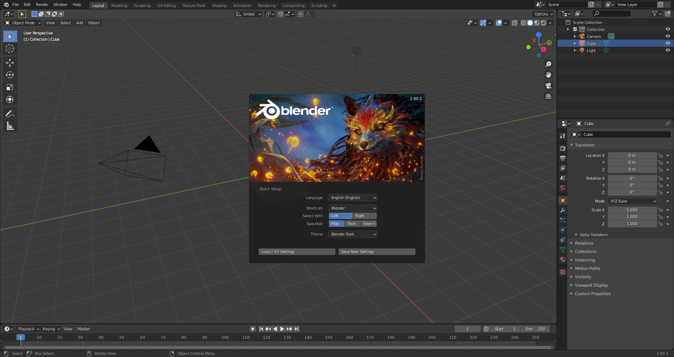Switch to the Sculpting workspace tab
Viewport: 674px width, 357px height.
pos(142,6)
